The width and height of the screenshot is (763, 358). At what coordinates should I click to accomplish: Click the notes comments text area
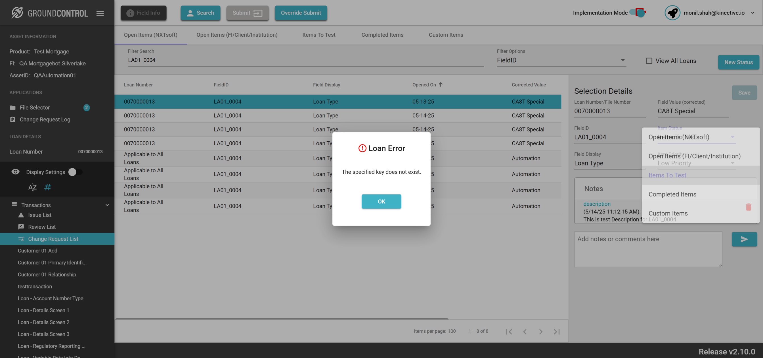click(x=648, y=249)
